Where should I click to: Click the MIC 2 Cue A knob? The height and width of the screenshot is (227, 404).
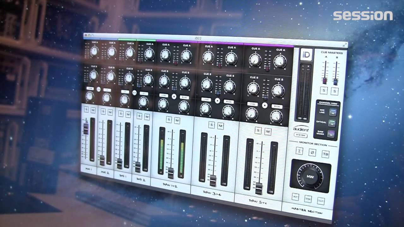point(112,52)
